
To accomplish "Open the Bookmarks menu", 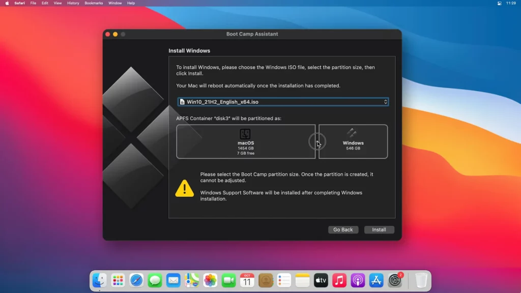I will point(94,4).
